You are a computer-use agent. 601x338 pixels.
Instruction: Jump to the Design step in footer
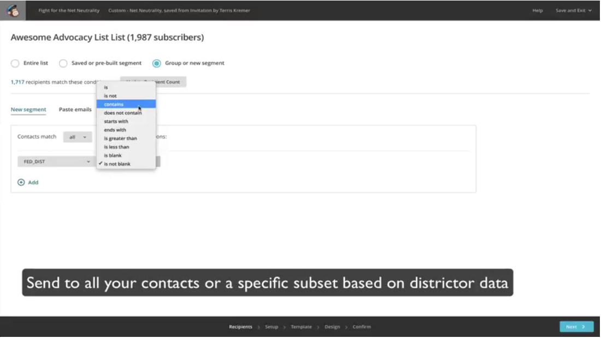[332, 327]
